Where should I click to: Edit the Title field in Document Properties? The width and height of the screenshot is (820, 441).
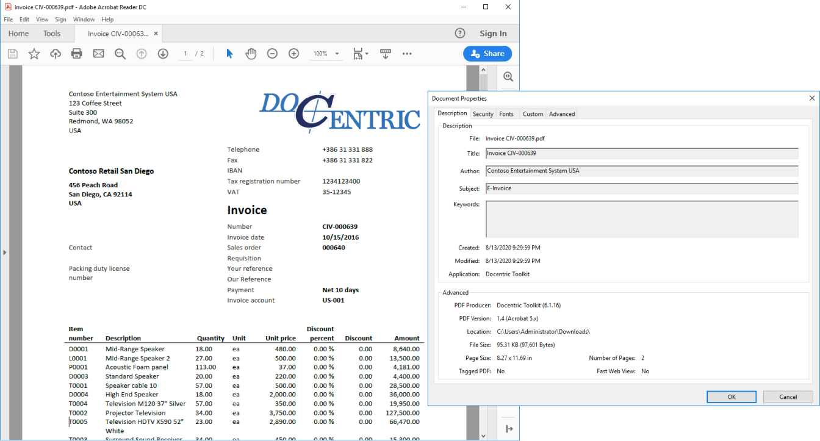(x=641, y=153)
